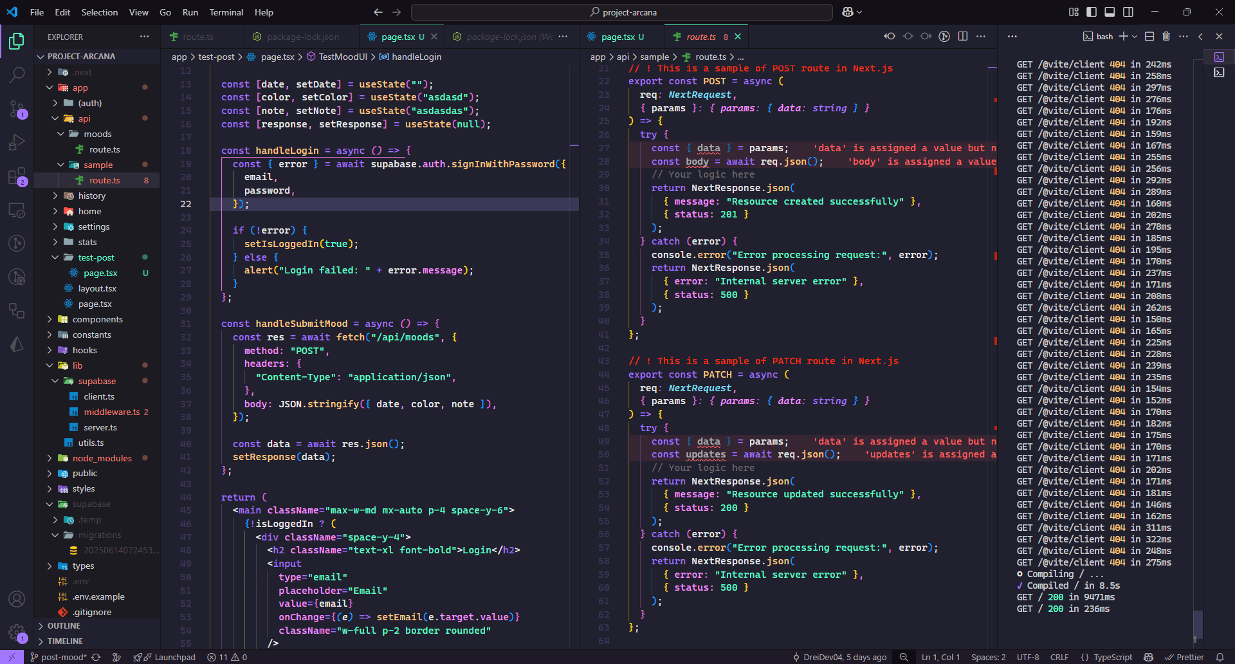Open right editor group more actions

click(x=981, y=37)
